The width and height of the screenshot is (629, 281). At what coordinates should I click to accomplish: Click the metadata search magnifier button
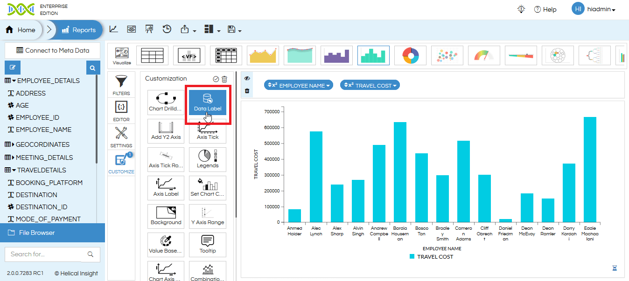coord(93,68)
